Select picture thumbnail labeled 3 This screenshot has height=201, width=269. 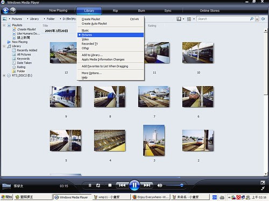click(x=154, y=140)
